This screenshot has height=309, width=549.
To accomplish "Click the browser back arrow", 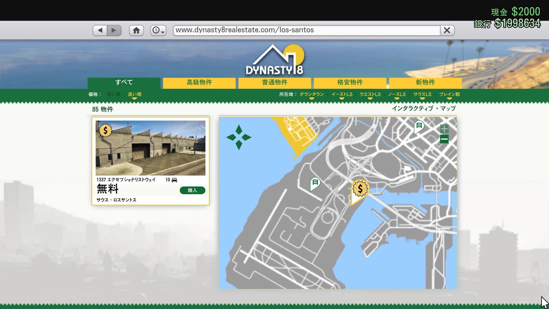I will click(100, 30).
